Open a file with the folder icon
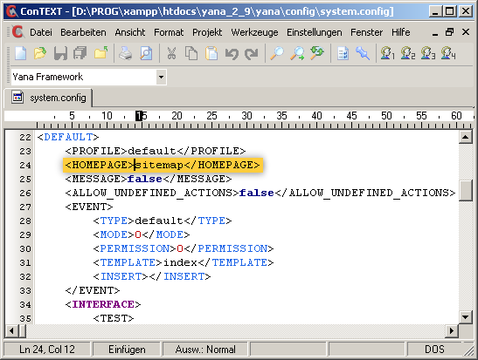The width and height of the screenshot is (478, 360). click(40, 54)
